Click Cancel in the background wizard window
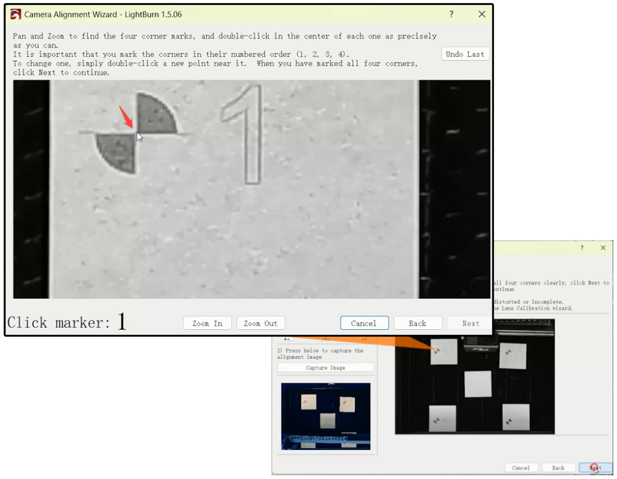This screenshot has height=479, width=617. tap(520, 468)
